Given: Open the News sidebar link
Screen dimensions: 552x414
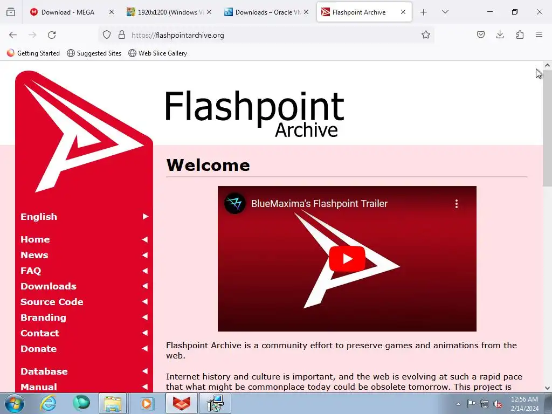Looking at the screenshot, I should (x=84, y=255).
